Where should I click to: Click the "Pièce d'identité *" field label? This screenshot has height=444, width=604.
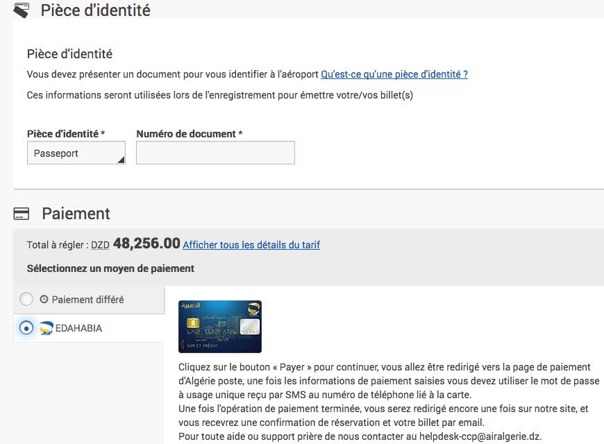tap(66, 134)
